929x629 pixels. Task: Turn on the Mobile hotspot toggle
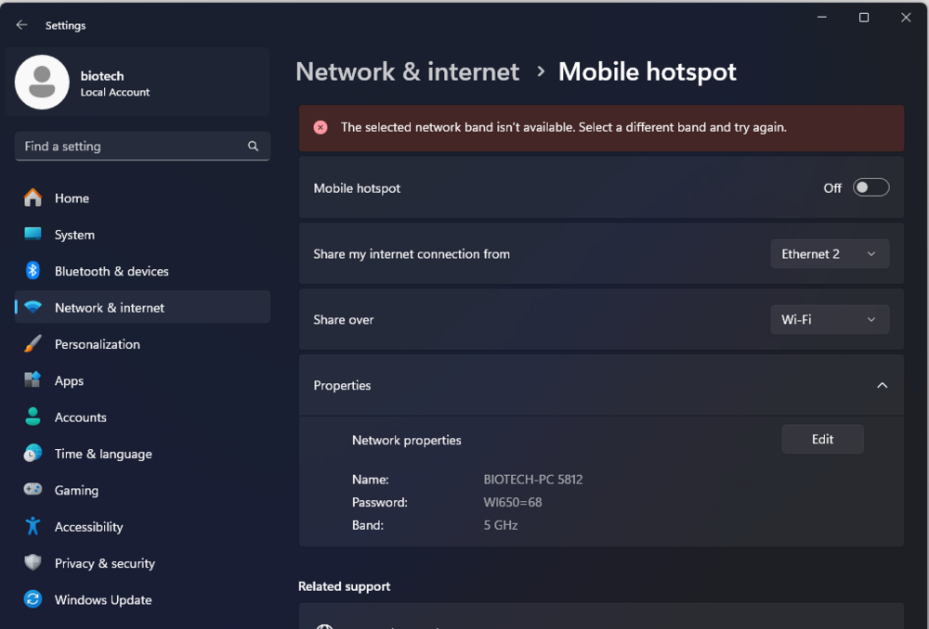(871, 187)
